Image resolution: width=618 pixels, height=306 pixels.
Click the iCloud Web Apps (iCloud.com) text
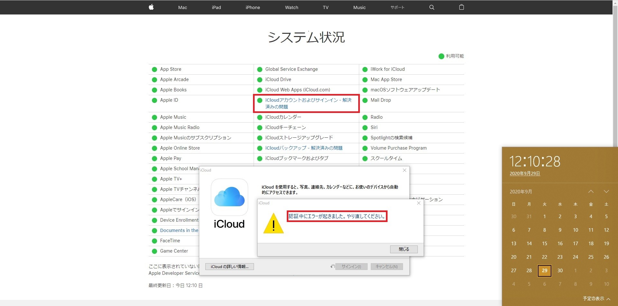298,90
